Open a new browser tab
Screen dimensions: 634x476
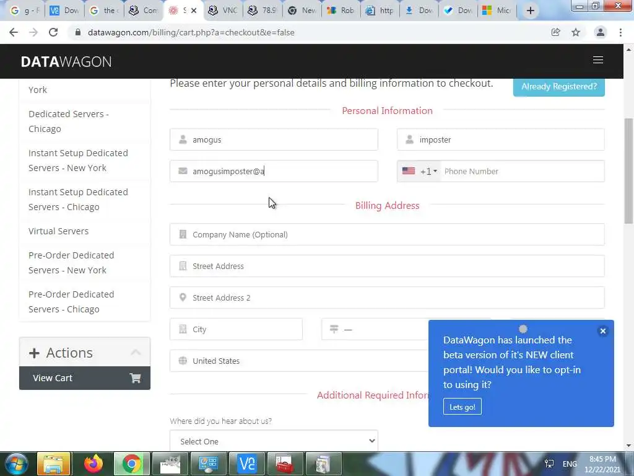(x=531, y=11)
